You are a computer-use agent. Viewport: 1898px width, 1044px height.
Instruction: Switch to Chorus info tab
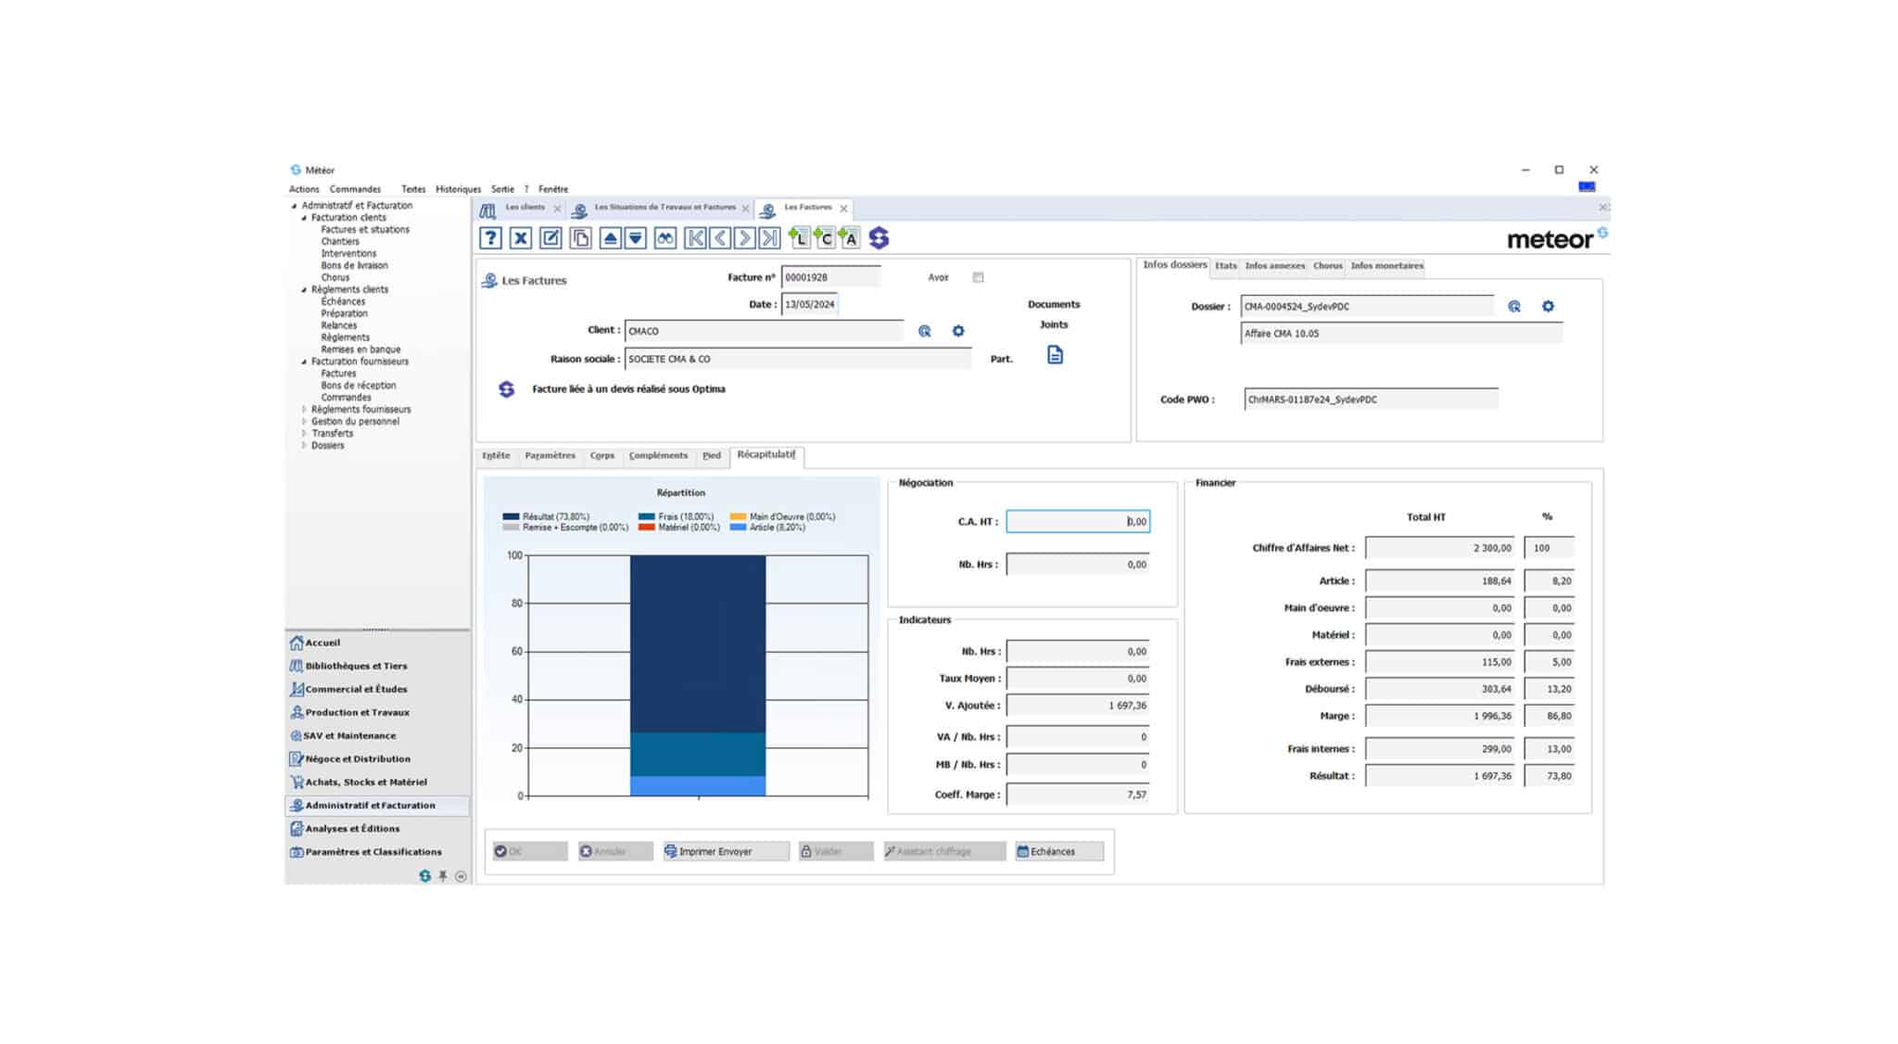point(1327,266)
